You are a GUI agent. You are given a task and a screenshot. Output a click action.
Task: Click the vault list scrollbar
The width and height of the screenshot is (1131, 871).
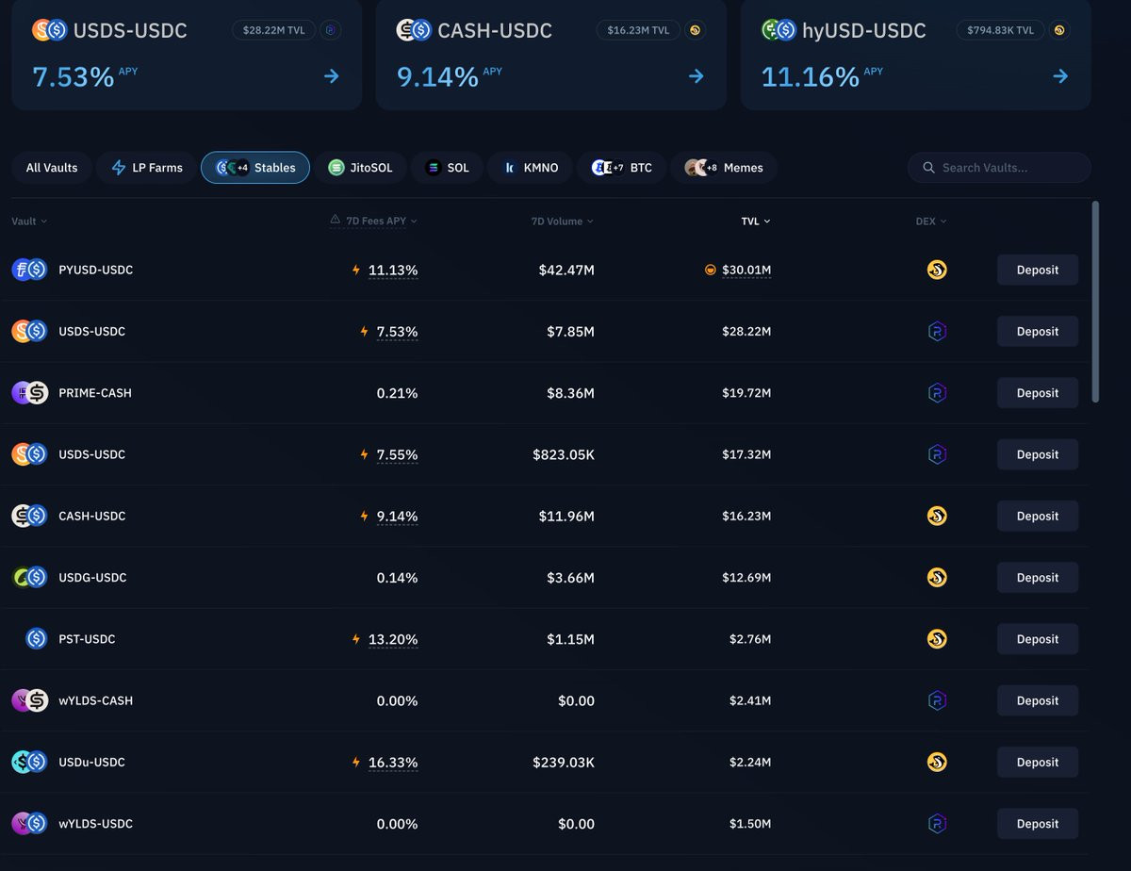1095,302
